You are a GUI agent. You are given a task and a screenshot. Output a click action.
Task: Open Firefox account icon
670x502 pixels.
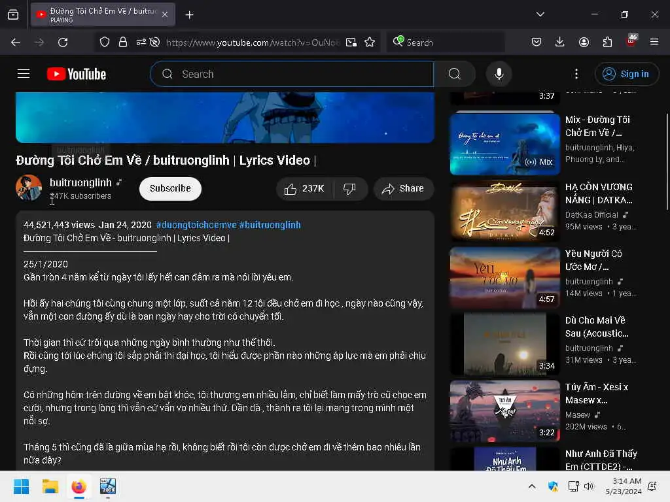[x=584, y=42]
